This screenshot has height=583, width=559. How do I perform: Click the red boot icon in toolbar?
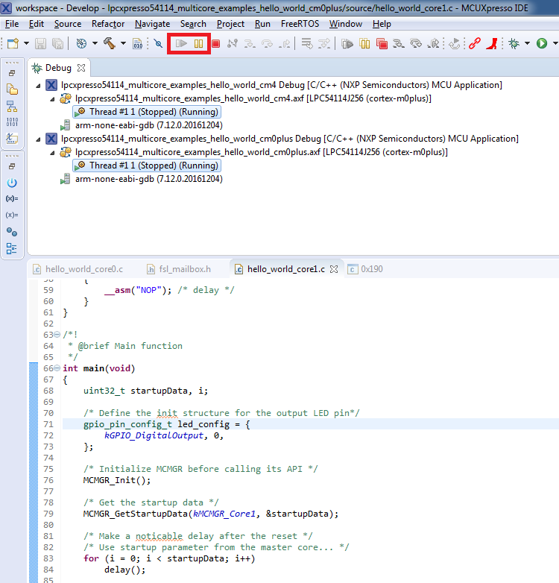pyautogui.click(x=492, y=44)
